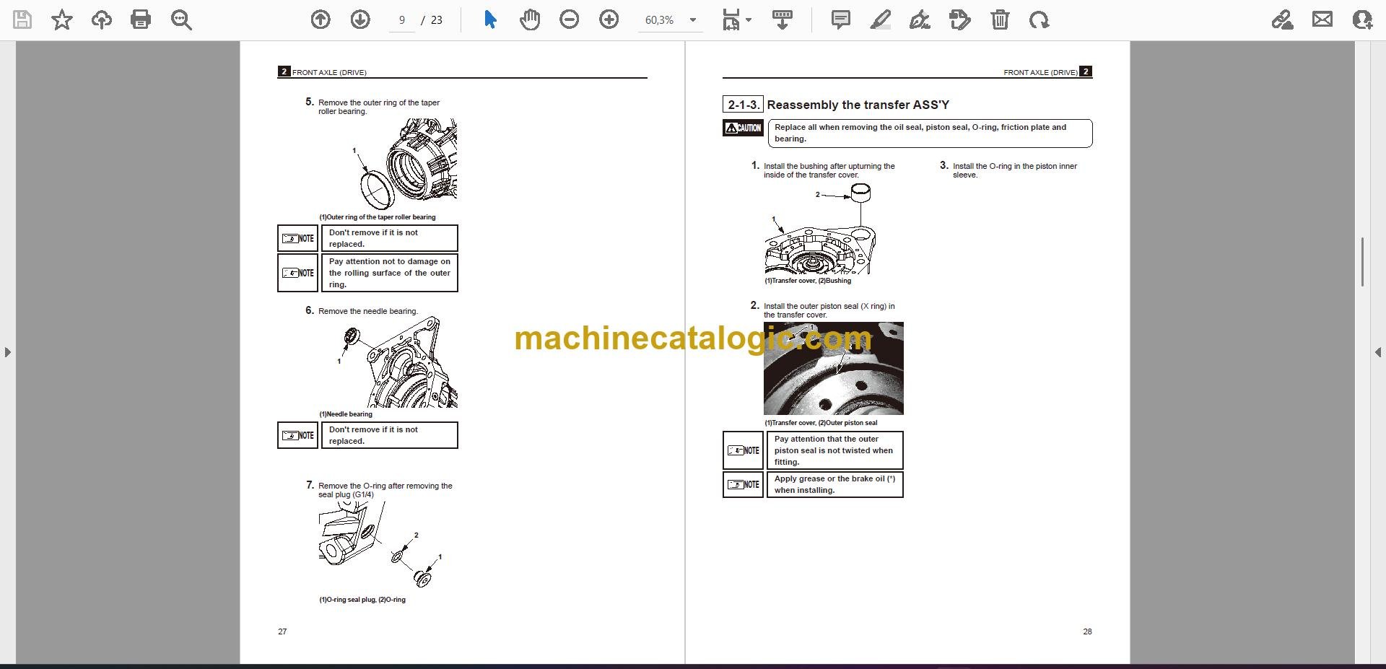Click the total page count '23'
The width and height of the screenshot is (1386, 669).
pyautogui.click(x=437, y=20)
